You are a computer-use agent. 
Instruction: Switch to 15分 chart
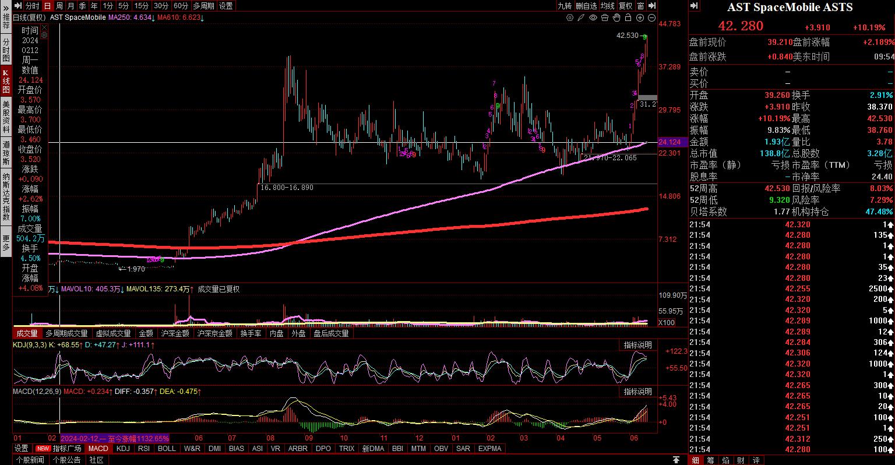click(x=141, y=6)
